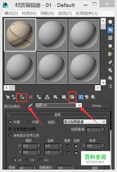117x172 pixels.
Task: Click the Select by Material icon
Action: coord(110,78)
